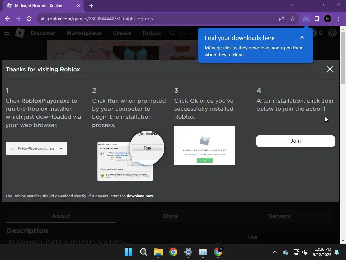
Task: Click the OneDrive cloud tray icon
Action: point(285,252)
